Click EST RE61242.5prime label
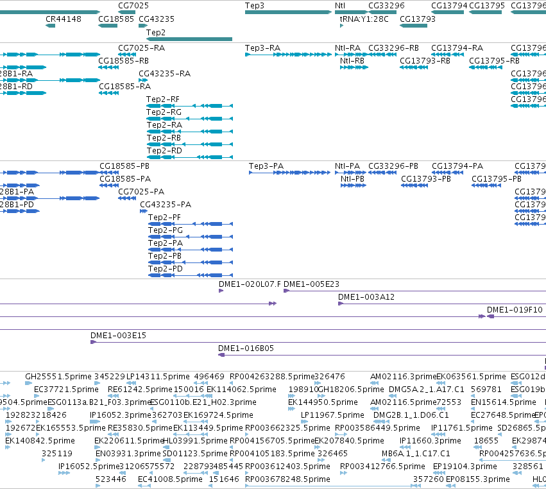This screenshot has width=546, height=489. click(140, 389)
